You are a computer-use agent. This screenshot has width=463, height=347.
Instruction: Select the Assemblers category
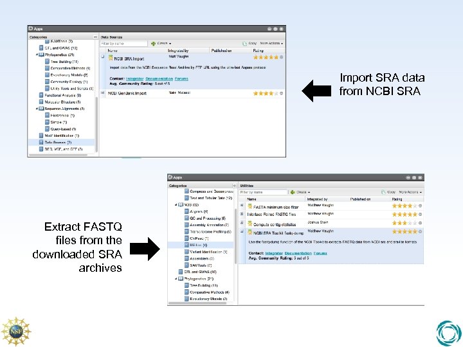[202, 258]
